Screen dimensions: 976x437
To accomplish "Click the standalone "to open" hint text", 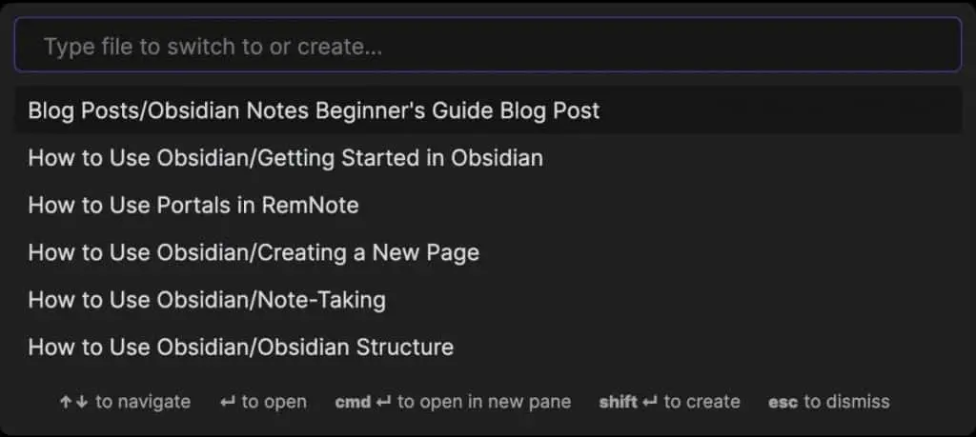I will click(274, 402).
